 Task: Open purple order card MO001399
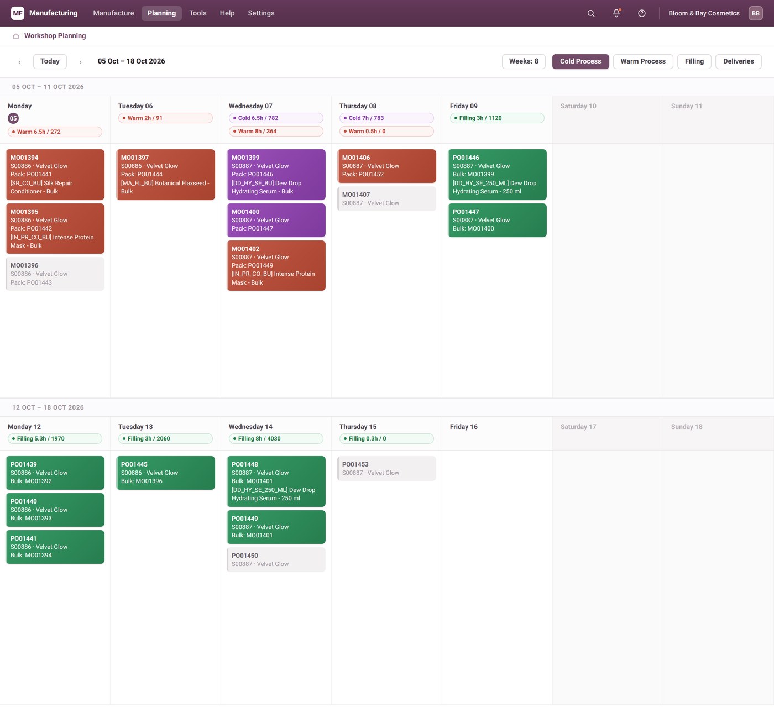[276, 175]
